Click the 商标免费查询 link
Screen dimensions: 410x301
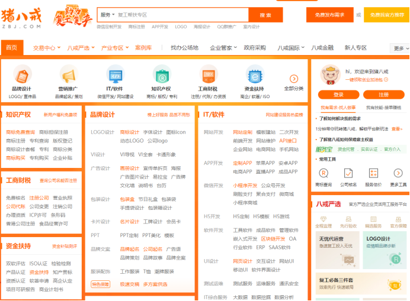point(20,132)
